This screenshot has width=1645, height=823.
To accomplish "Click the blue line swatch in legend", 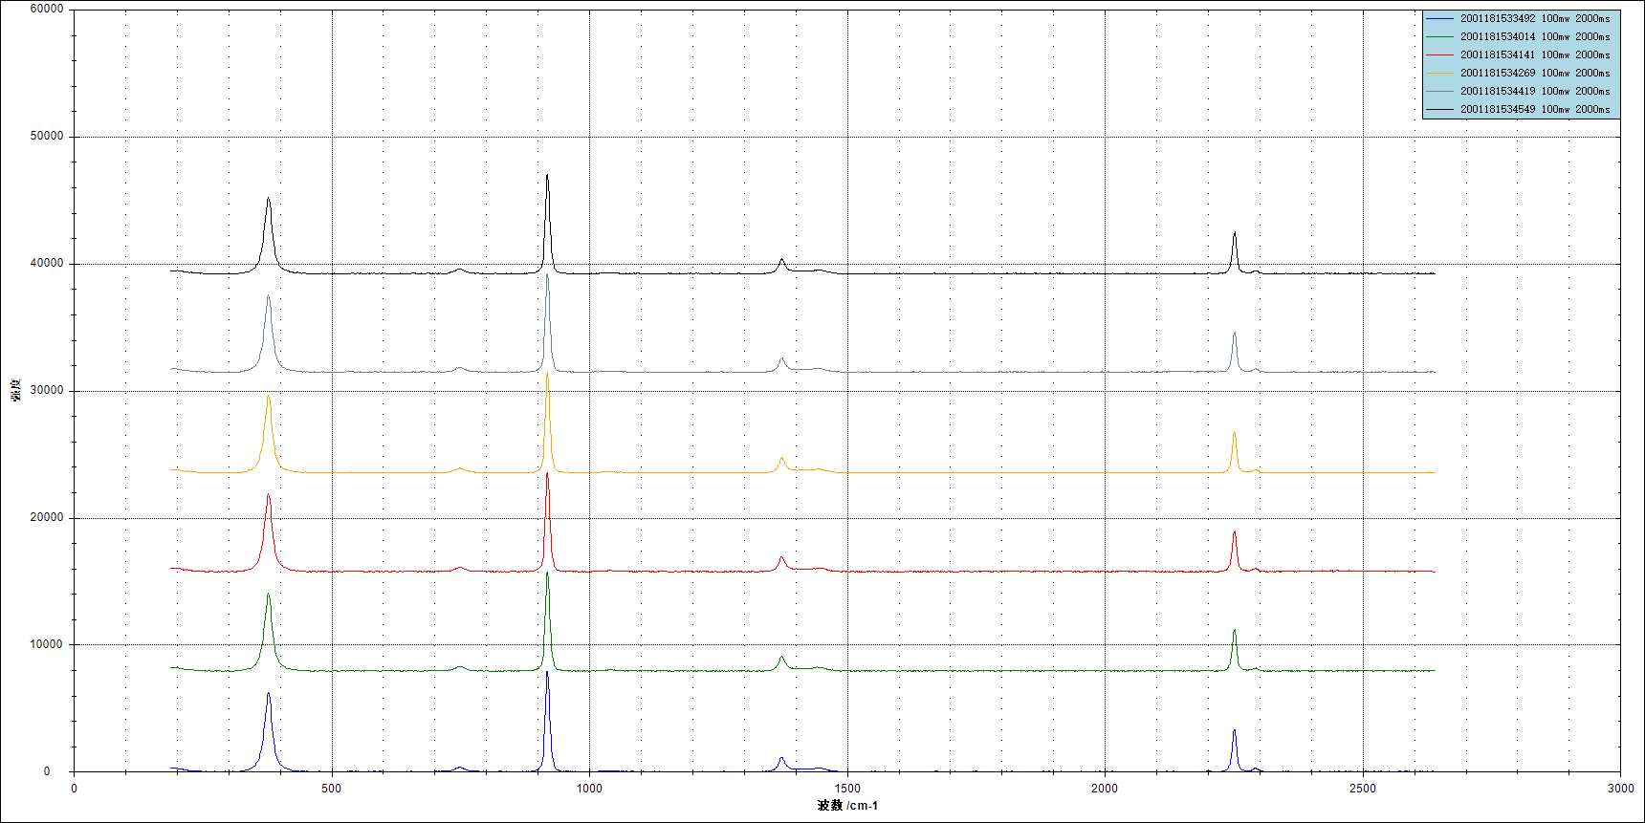I will [x=1439, y=19].
